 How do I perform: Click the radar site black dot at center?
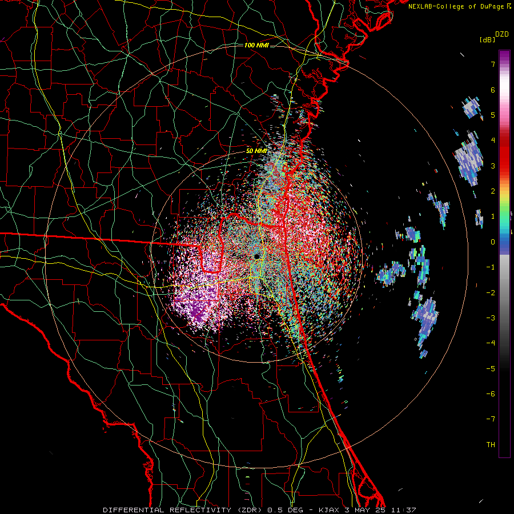[x=257, y=256]
